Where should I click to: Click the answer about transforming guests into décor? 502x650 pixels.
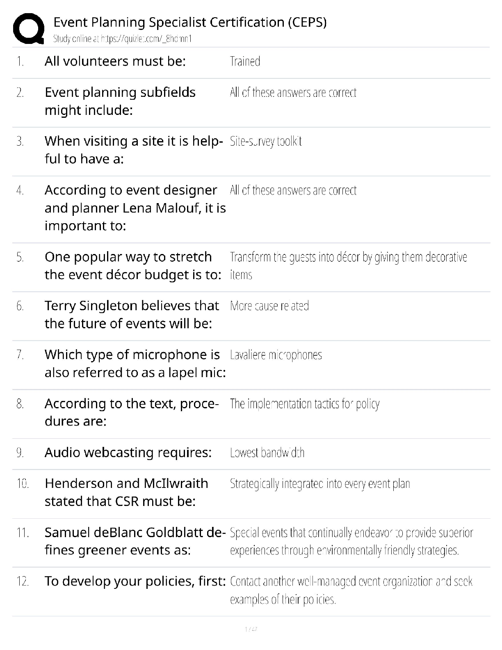point(348,265)
